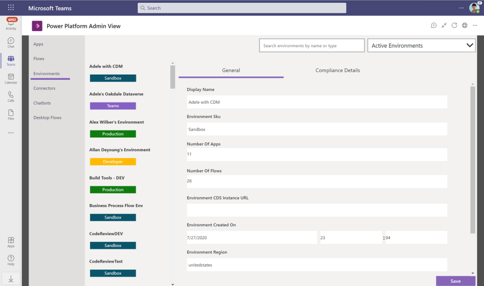Click the environment search input field

(311, 45)
